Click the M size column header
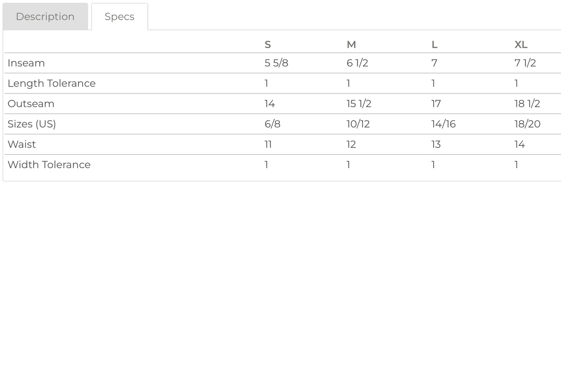The image size is (561, 368). click(351, 45)
